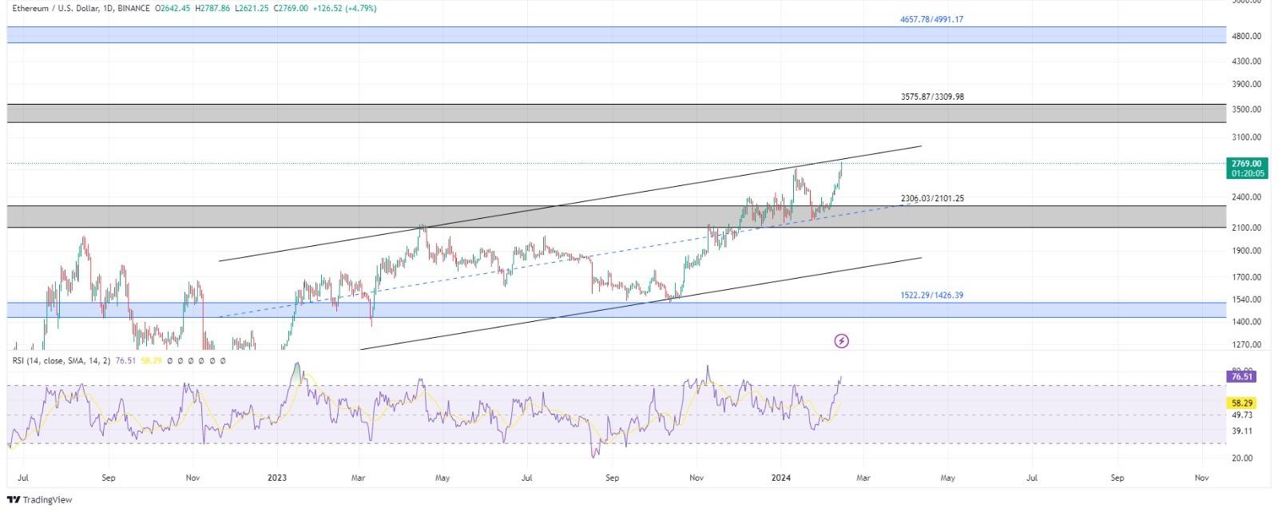This screenshot has height=512, width=1278.
Task: Click the 1400.00 price axis label
Action: tap(1247, 322)
